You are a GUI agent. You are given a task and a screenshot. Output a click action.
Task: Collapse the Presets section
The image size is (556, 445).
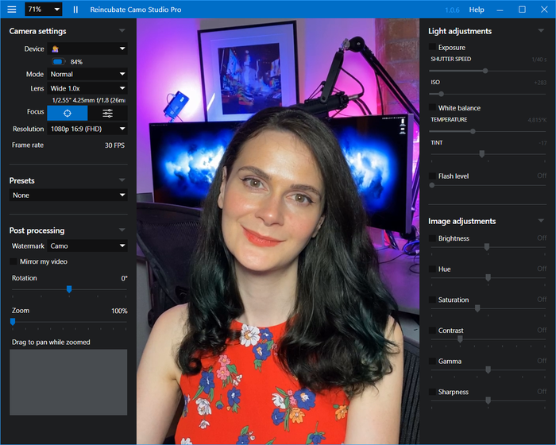[122, 180]
